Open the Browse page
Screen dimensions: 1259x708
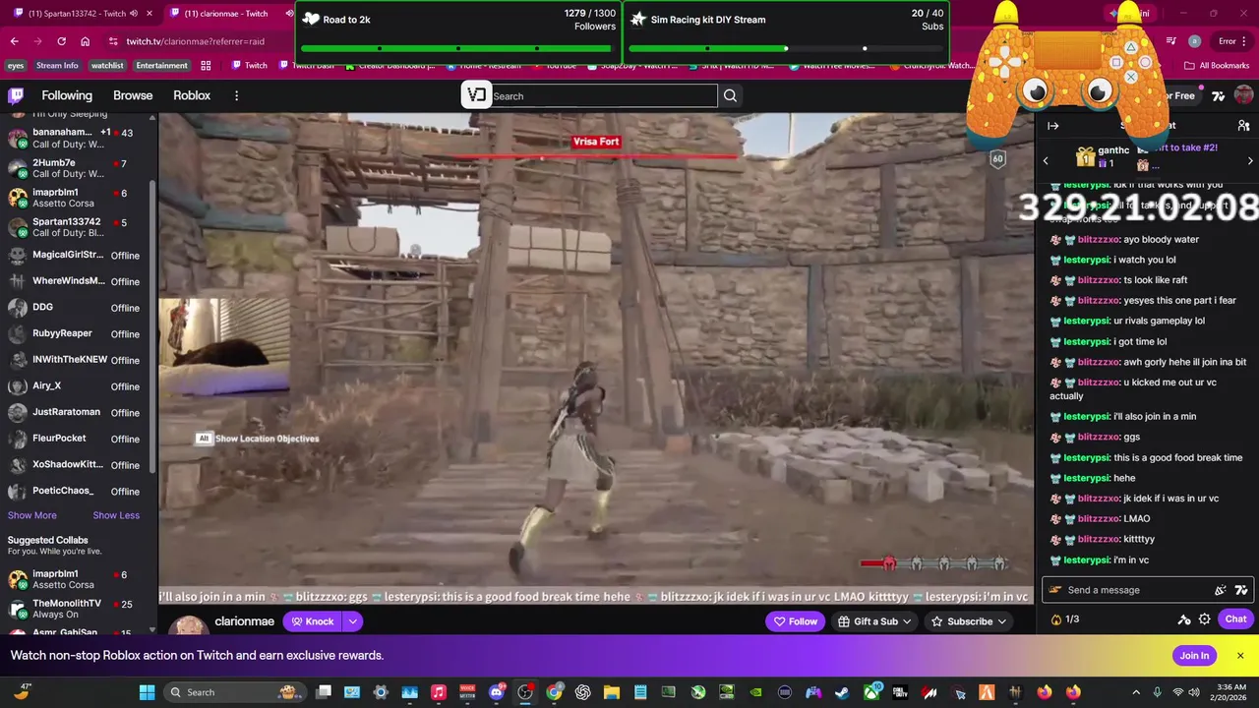(133, 95)
